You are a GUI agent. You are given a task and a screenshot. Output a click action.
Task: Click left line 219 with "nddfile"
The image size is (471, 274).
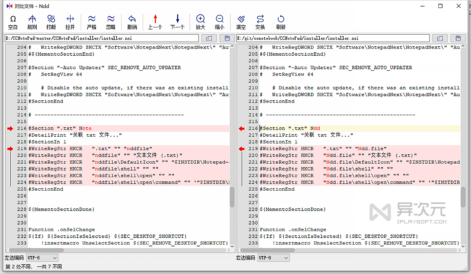pos(90,149)
